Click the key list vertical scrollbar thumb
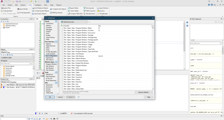Viewport: 224px width, 120px height. click(153, 28)
